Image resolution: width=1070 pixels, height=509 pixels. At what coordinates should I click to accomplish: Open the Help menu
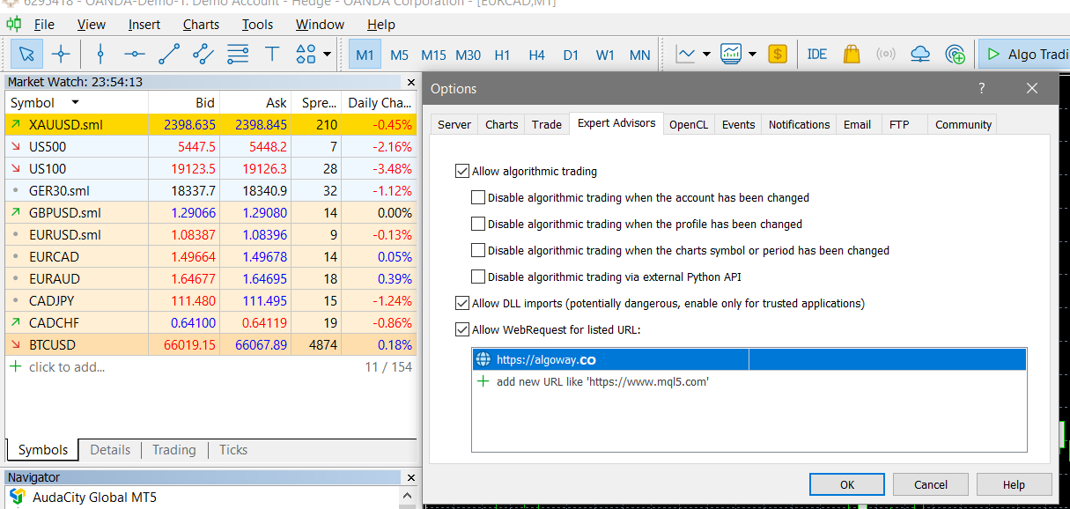[x=381, y=25]
